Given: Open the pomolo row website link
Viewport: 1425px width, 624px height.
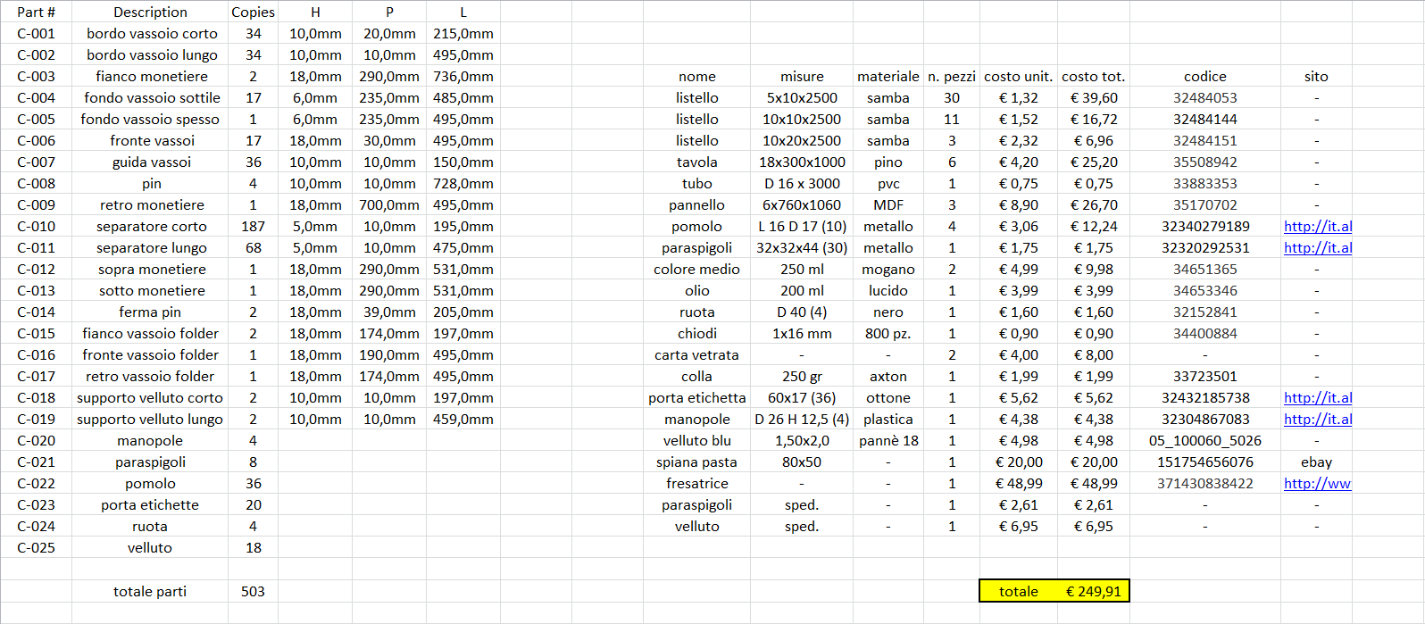Looking at the screenshot, I should 1317,227.
